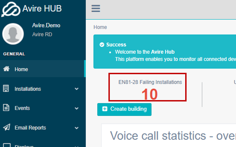Open the Installations menu item
The image size is (236, 147).
pos(43,89)
